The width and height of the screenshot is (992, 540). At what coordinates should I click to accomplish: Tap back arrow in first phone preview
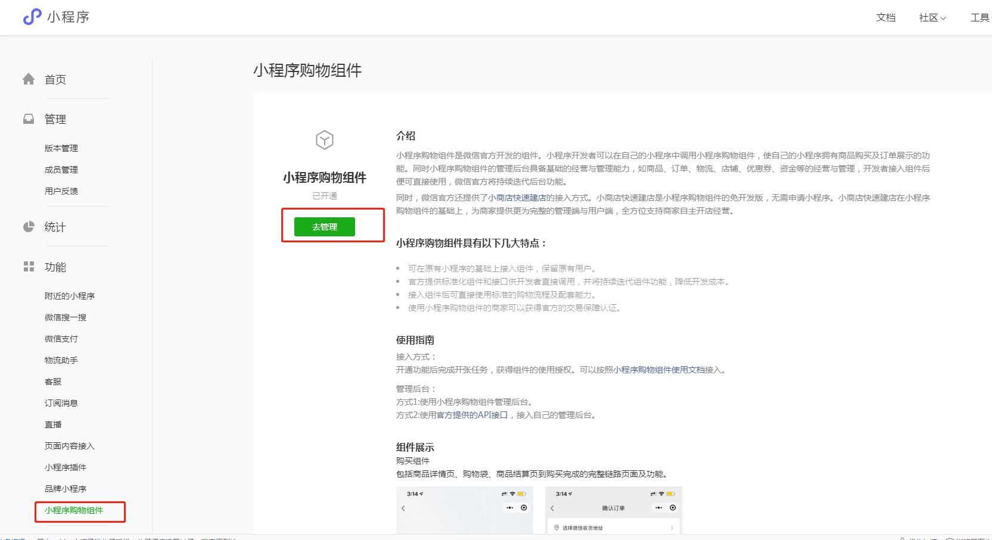(403, 508)
